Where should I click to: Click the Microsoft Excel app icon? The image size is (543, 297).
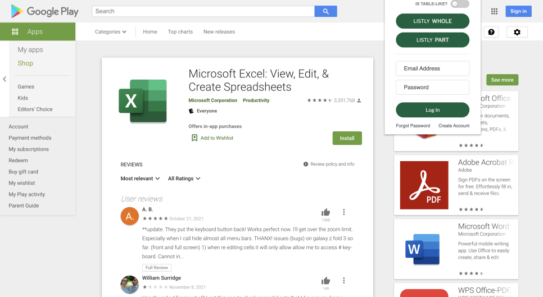(143, 101)
